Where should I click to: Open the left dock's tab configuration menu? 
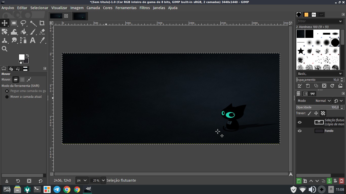tap(45, 68)
